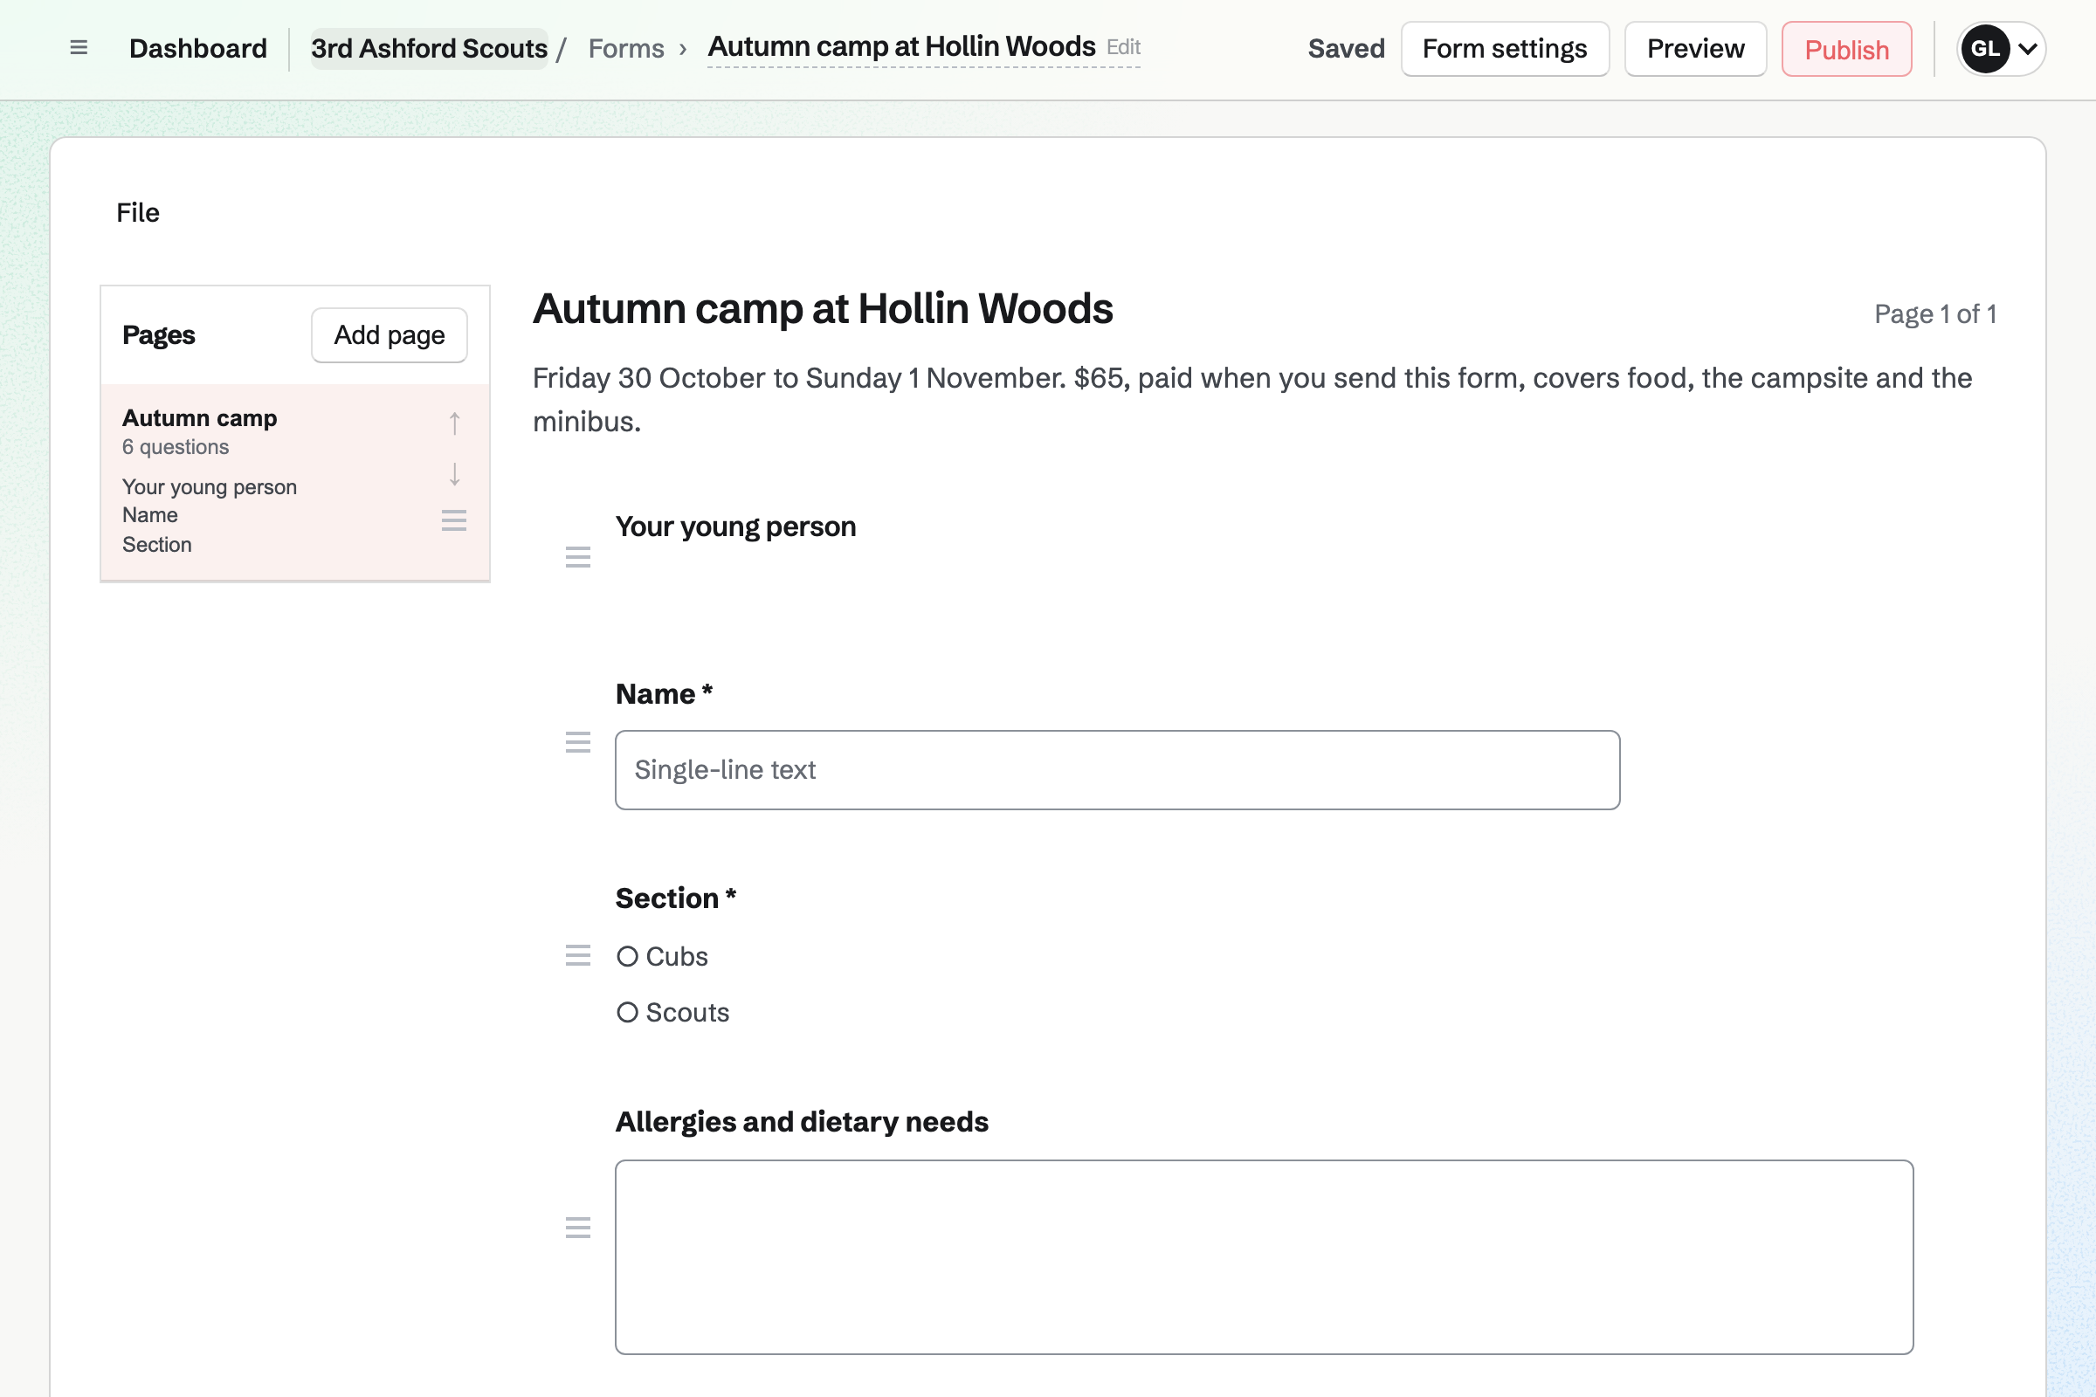
Task: Grab the Autumn camp page drag handle
Action: (454, 520)
